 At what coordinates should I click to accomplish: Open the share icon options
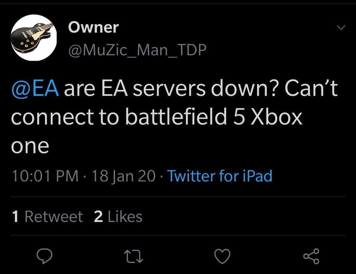(x=311, y=256)
